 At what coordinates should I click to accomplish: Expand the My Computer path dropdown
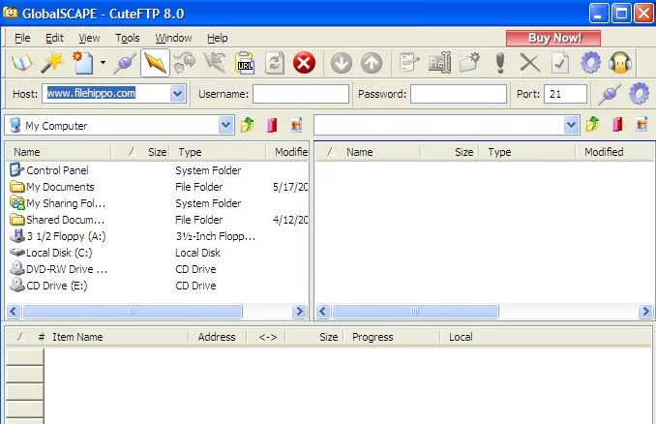pyautogui.click(x=225, y=125)
